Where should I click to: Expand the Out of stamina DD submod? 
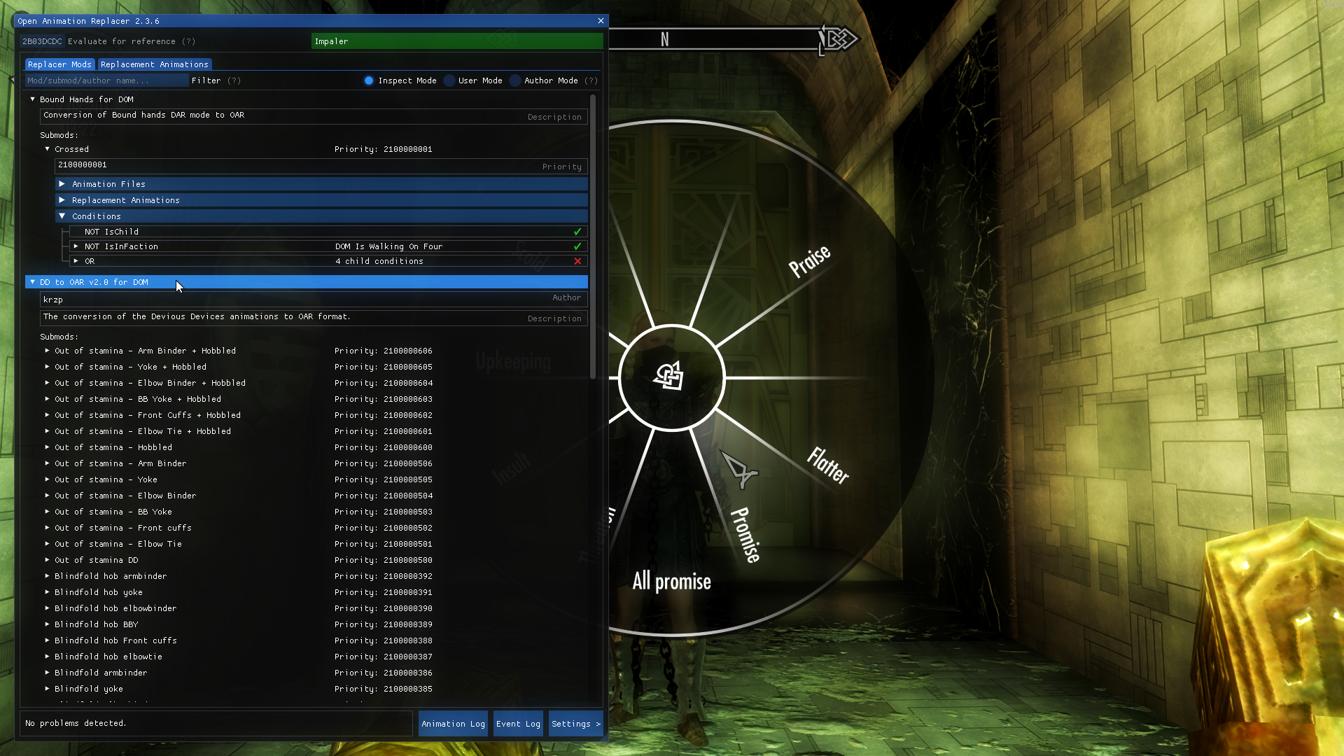47,560
